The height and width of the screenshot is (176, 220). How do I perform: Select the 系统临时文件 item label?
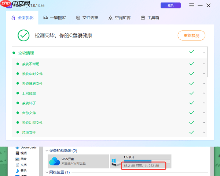coord(32,74)
